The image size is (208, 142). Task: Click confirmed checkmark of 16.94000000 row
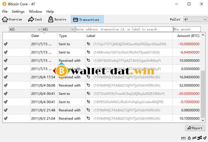tap(6, 77)
